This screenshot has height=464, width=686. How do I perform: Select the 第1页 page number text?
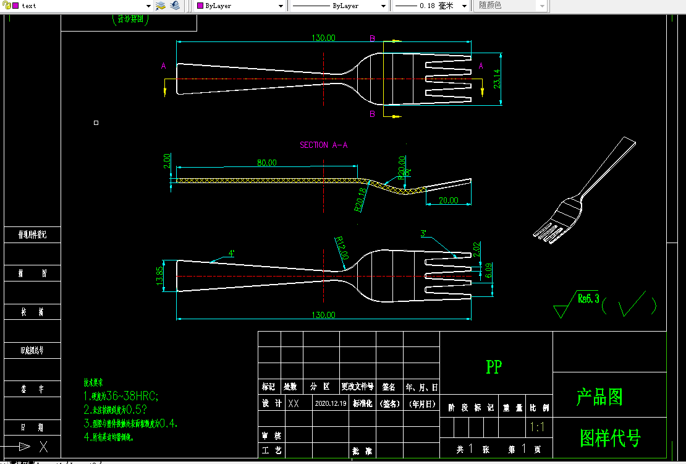click(525, 449)
